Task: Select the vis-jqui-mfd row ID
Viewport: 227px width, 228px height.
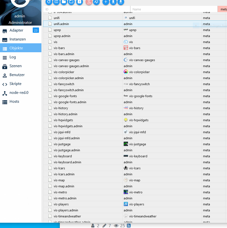Action: (62, 132)
